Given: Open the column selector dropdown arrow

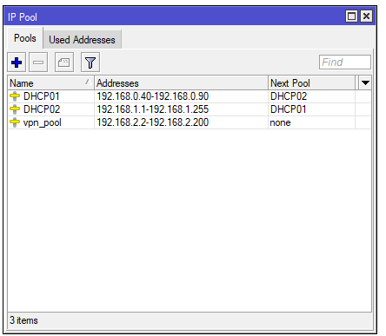Looking at the screenshot, I should [365, 83].
